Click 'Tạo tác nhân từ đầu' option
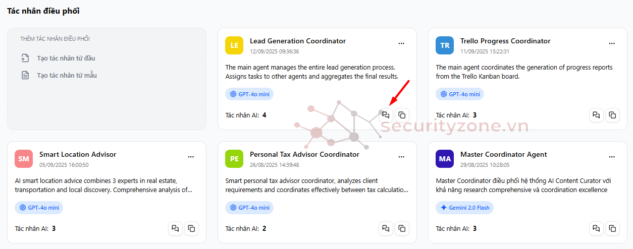The image size is (633, 249). pyautogui.click(x=66, y=58)
